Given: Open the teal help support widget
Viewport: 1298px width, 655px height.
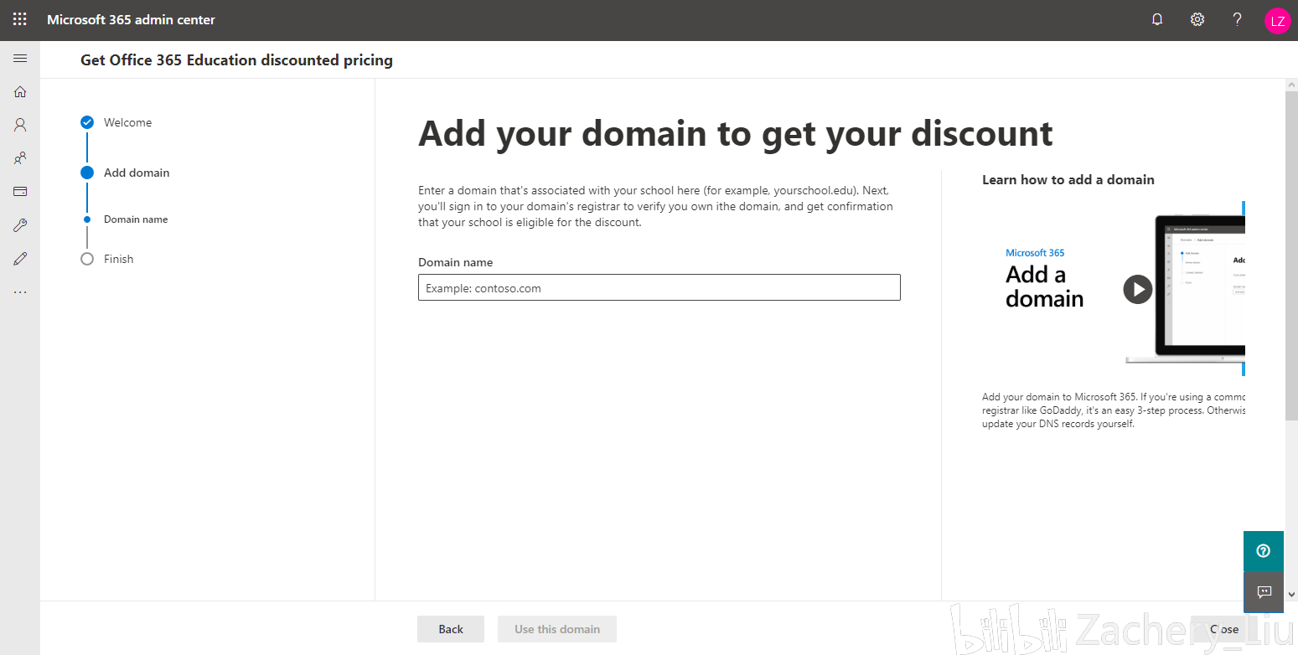Looking at the screenshot, I should click(x=1264, y=551).
